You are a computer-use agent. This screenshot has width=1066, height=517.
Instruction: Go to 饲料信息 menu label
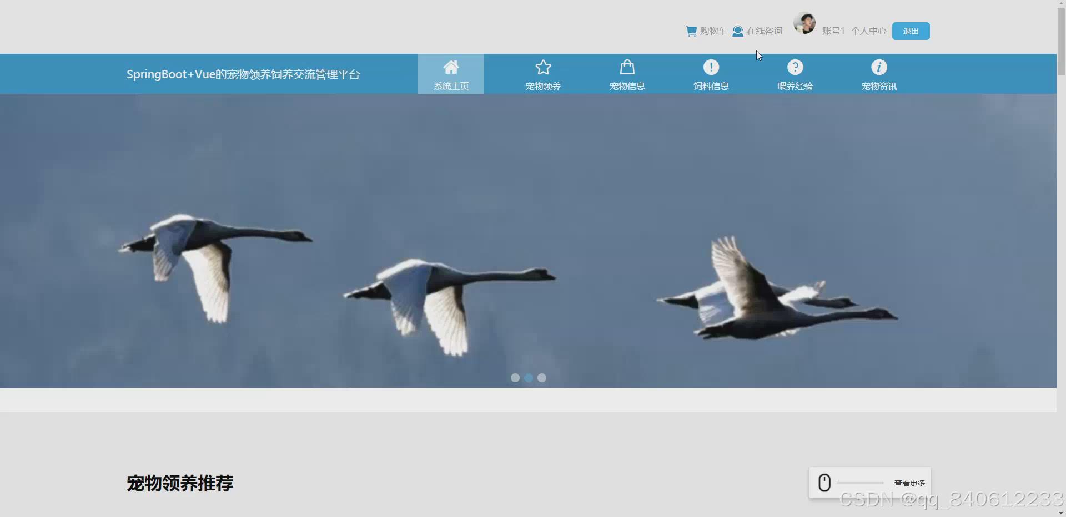(x=711, y=86)
